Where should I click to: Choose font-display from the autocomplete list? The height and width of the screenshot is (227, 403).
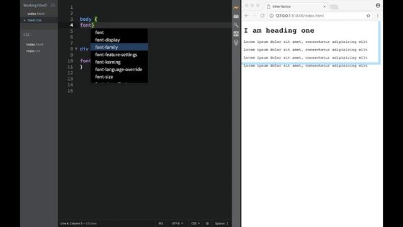tap(119, 40)
